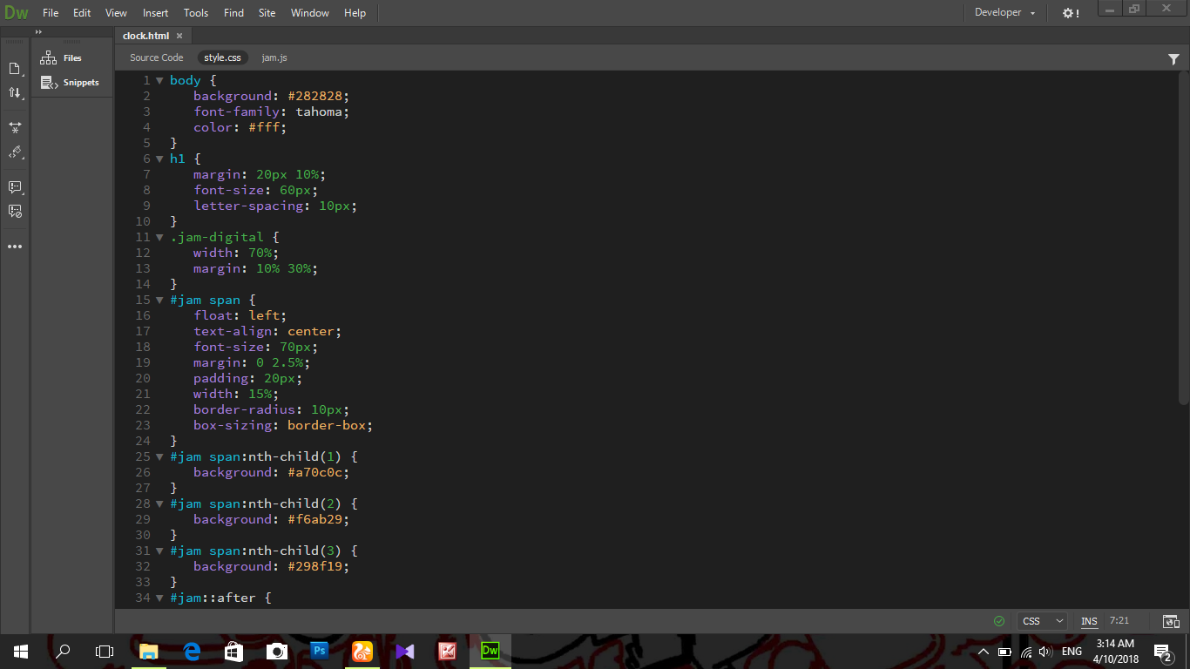Click the Format Source Code icon

point(15,127)
